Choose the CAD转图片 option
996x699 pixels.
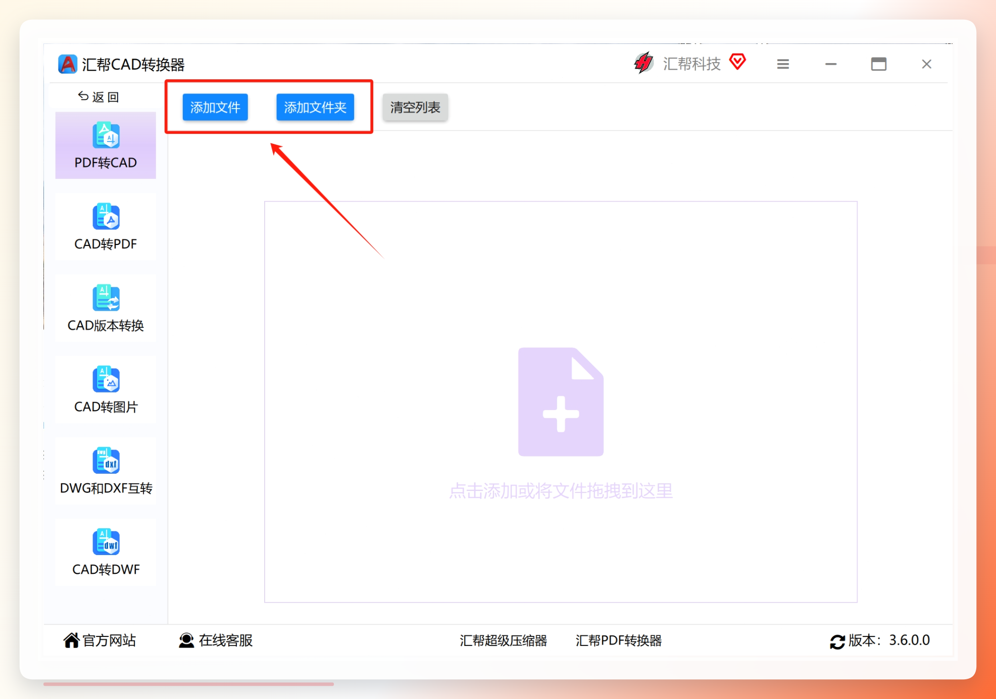[106, 389]
